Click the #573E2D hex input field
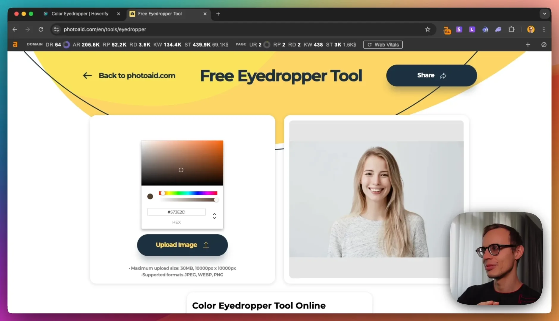 tap(176, 212)
